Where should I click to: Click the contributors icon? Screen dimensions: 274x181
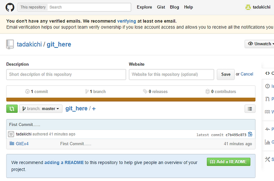pyautogui.click(x=207, y=91)
